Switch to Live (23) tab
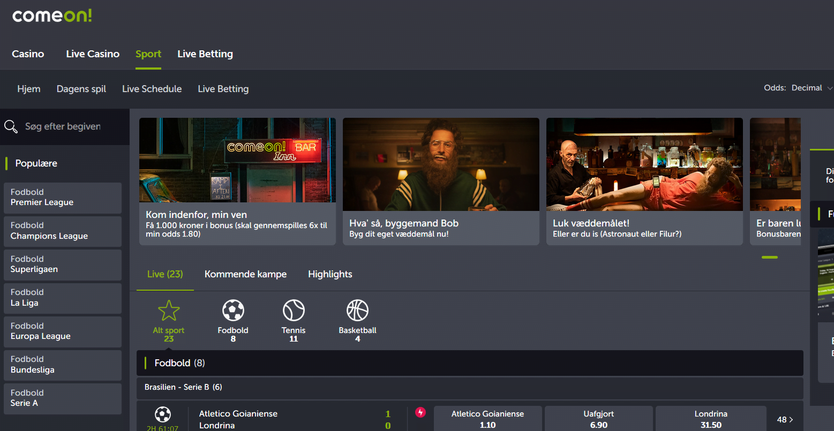The width and height of the screenshot is (834, 431). (x=165, y=274)
